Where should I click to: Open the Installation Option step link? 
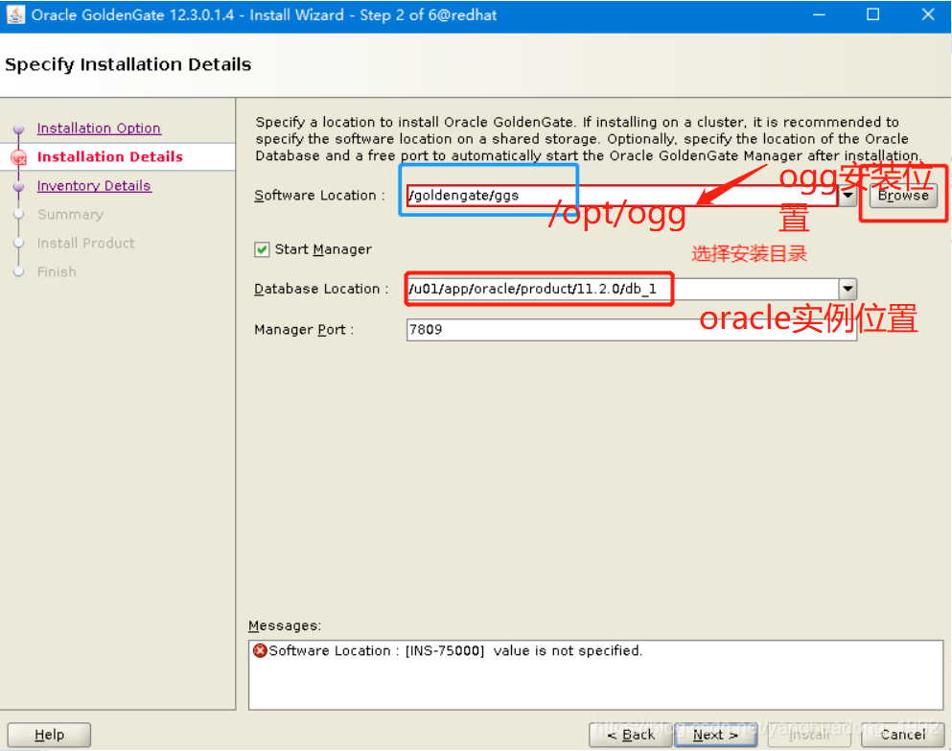(99, 128)
